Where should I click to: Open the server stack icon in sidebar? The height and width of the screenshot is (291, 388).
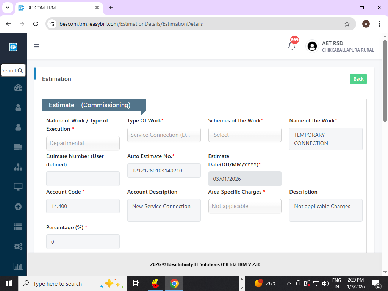(x=18, y=147)
